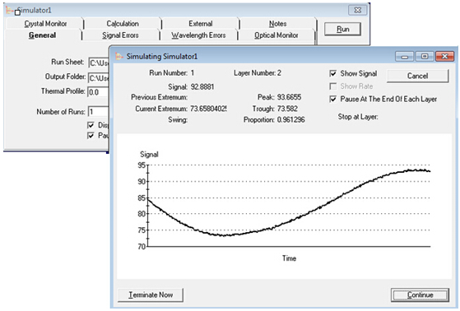Image resolution: width=460 pixels, height=311 pixels.
Task: Click the Run button
Action: click(342, 29)
